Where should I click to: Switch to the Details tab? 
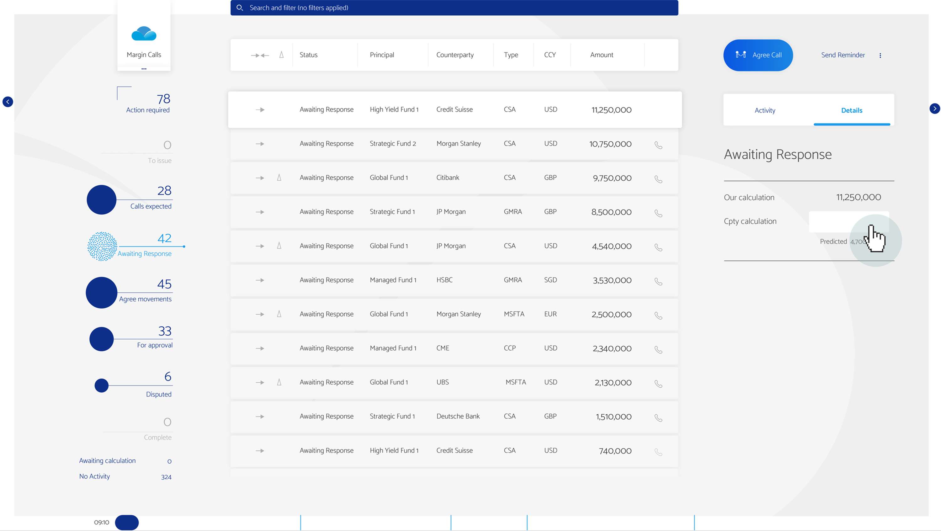click(852, 110)
